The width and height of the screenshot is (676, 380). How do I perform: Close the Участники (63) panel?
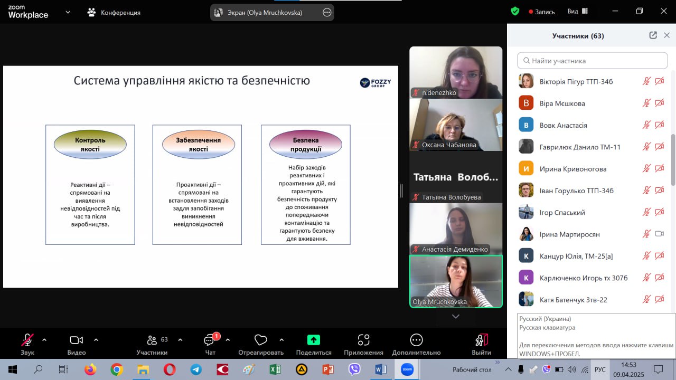click(x=667, y=35)
